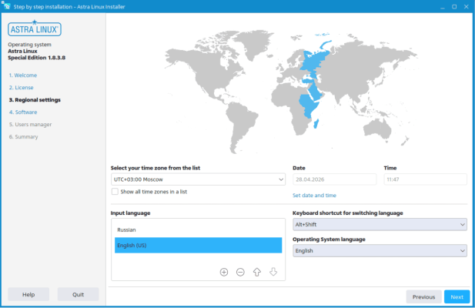Expand the Alt+Shift keyboard shortcut dropdown

pos(380,224)
